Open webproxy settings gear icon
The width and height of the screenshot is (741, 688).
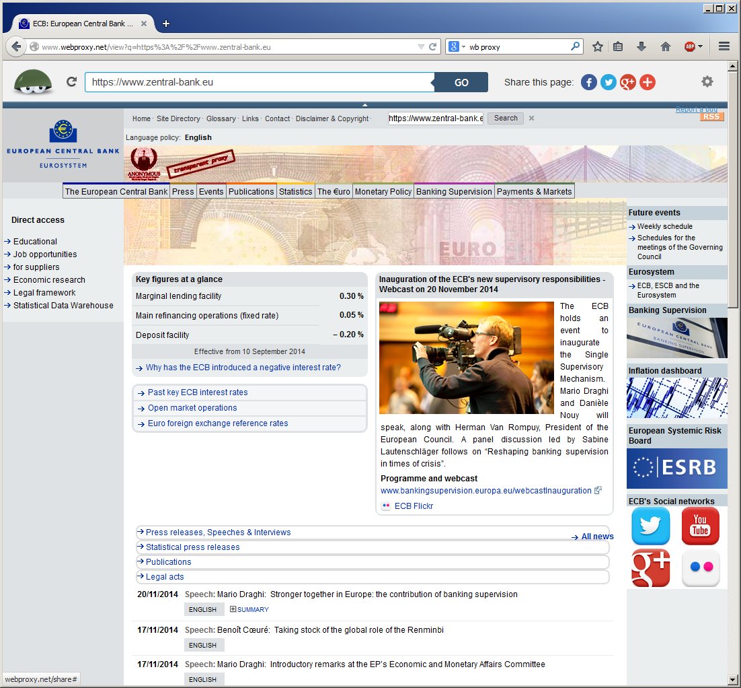(707, 81)
